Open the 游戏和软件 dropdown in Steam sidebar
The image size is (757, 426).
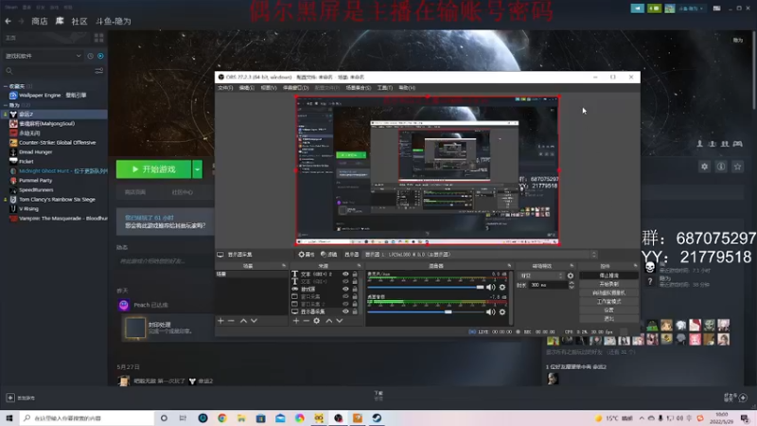point(43,56)
